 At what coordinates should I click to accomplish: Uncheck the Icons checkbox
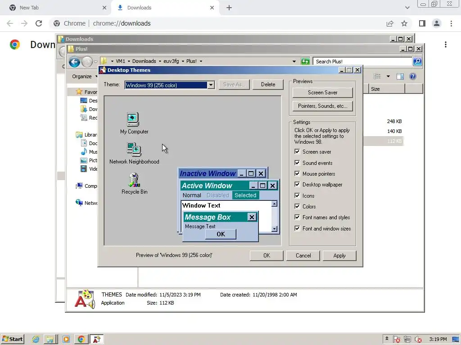tap(297, 196)
